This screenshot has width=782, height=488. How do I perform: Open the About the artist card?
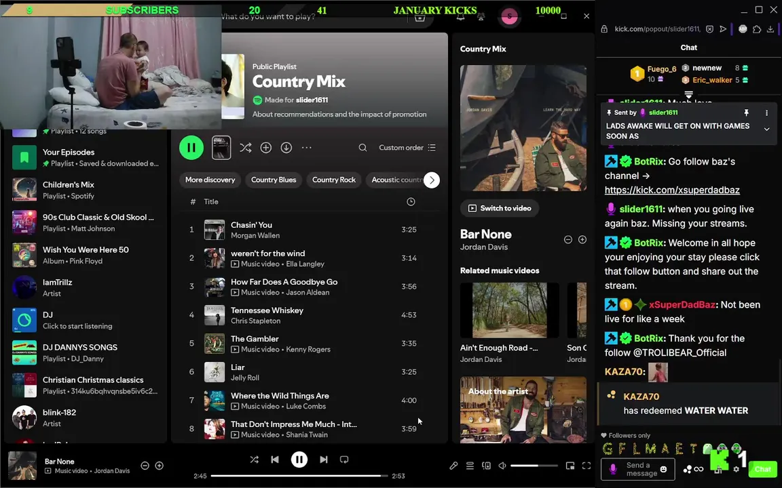[523, 409]
